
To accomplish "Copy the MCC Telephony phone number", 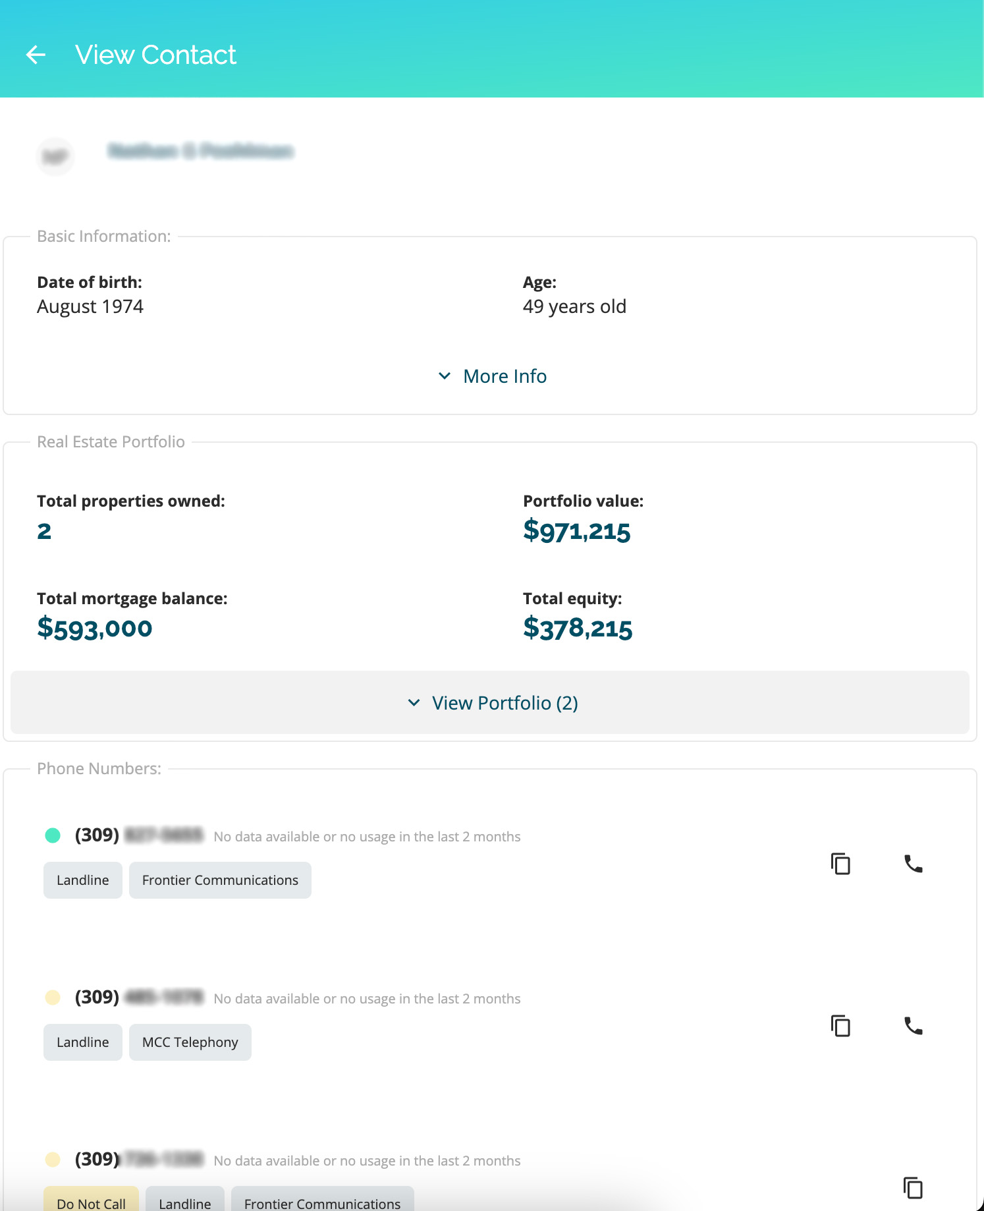I will (840, 1025).
